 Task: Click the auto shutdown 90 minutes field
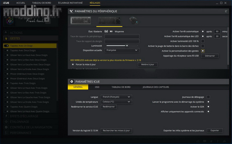[217, 32]
